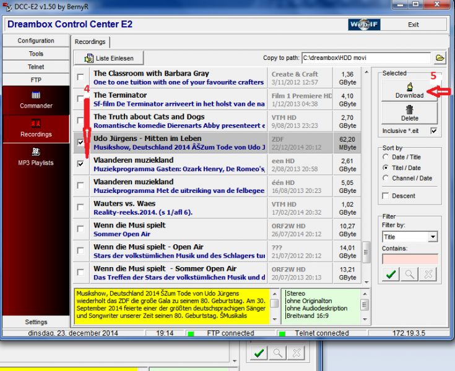Check the box for The Terminator recording
Viewport: 455px width, 371px height.
click(x=80, y=100)
